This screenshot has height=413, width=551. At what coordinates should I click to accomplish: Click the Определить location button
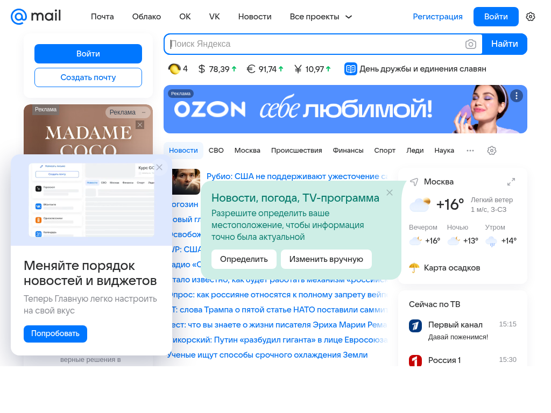pyautogui.click(x=244, y=259)
